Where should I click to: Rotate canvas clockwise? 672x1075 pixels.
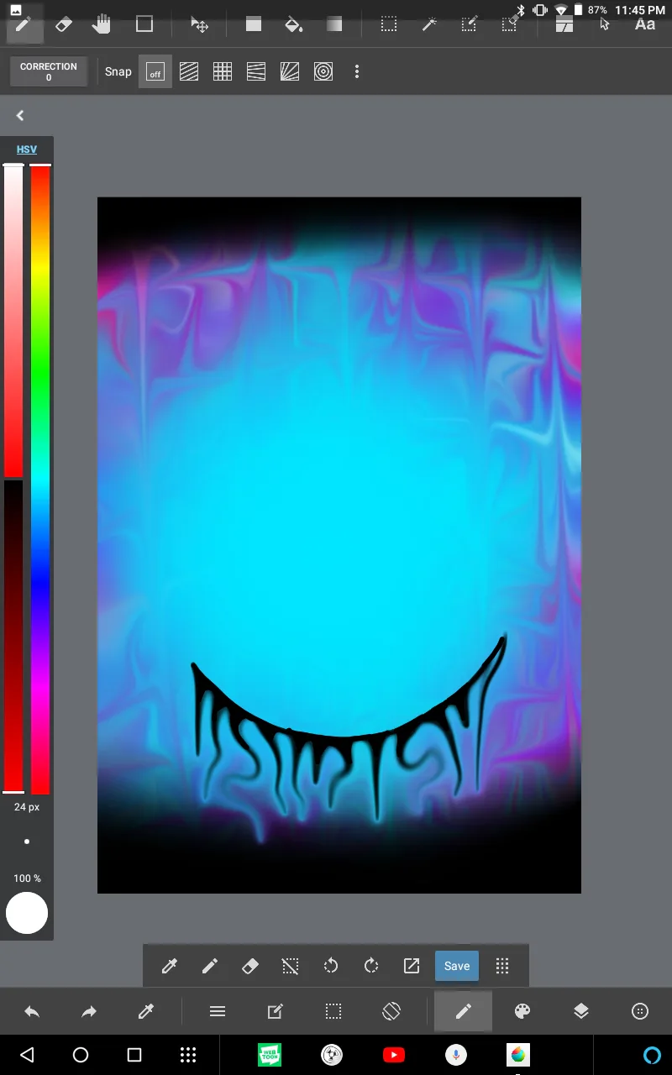370,967
